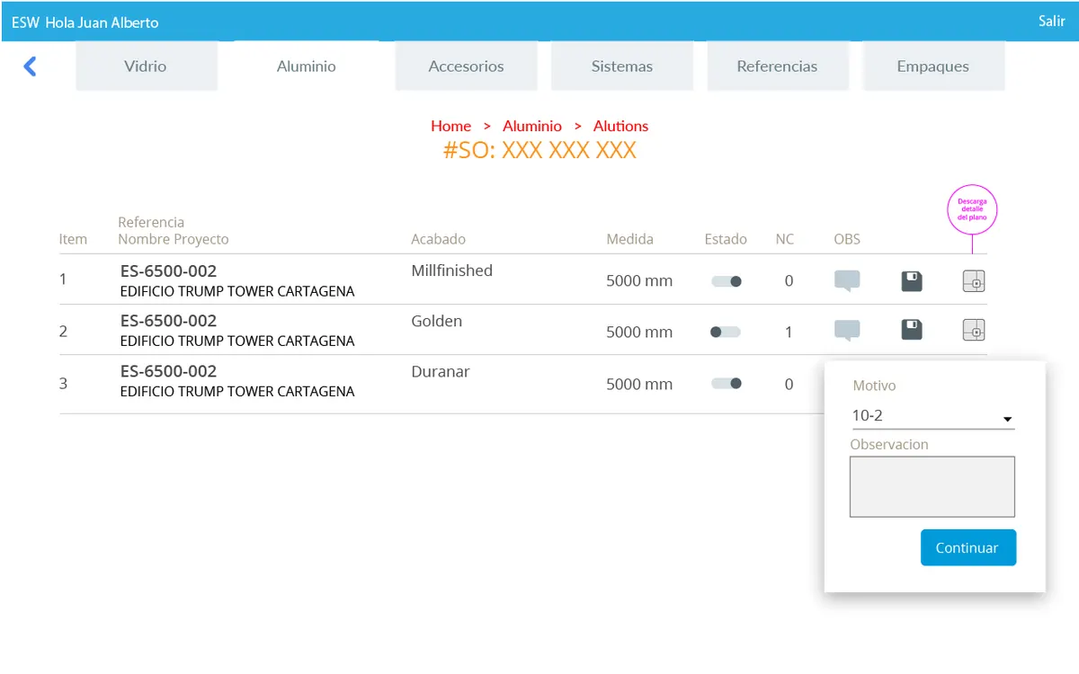Image resolution: width=1079 pixels, height=674 pixels.
Task: Click the NC column header
Action: (785, 239)
